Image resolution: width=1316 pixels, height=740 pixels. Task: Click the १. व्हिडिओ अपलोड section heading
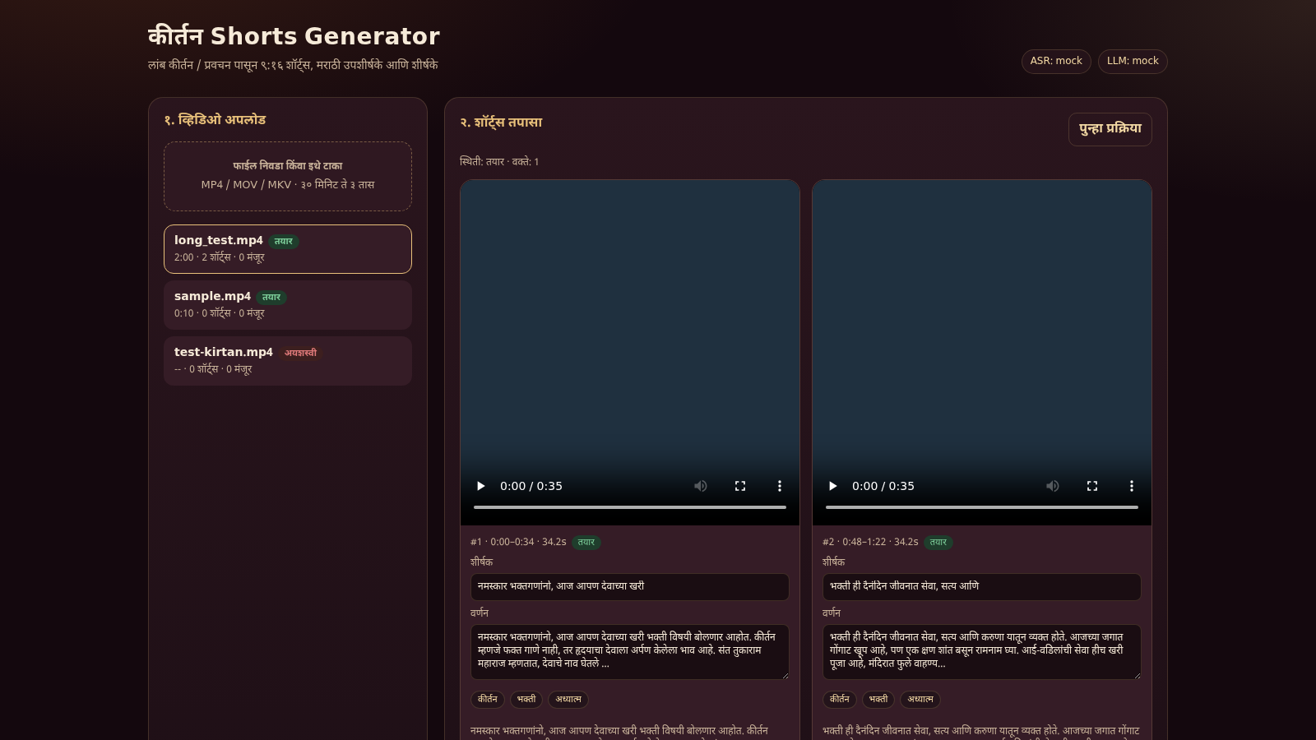click(x=215, y=120)
